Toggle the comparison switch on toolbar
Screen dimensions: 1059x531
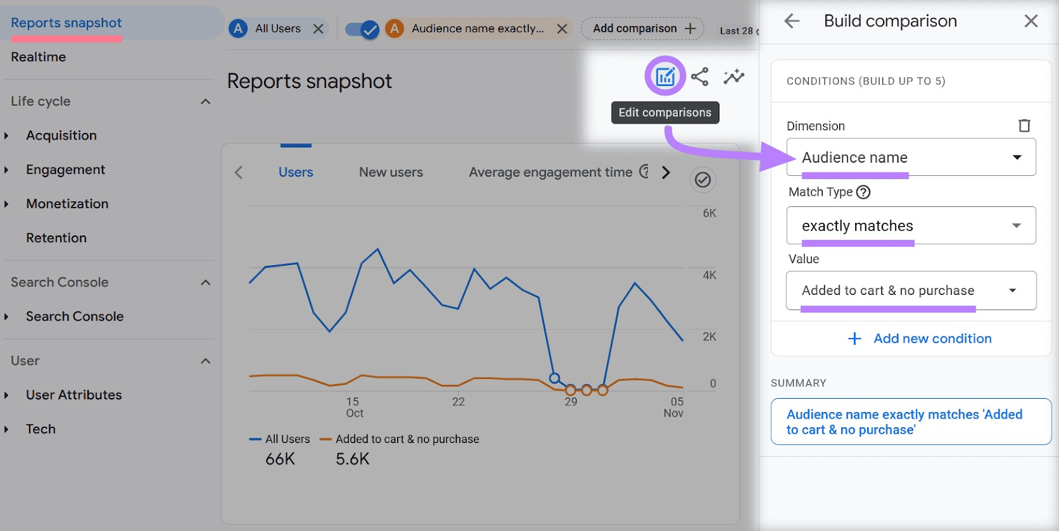pos(362,29)
